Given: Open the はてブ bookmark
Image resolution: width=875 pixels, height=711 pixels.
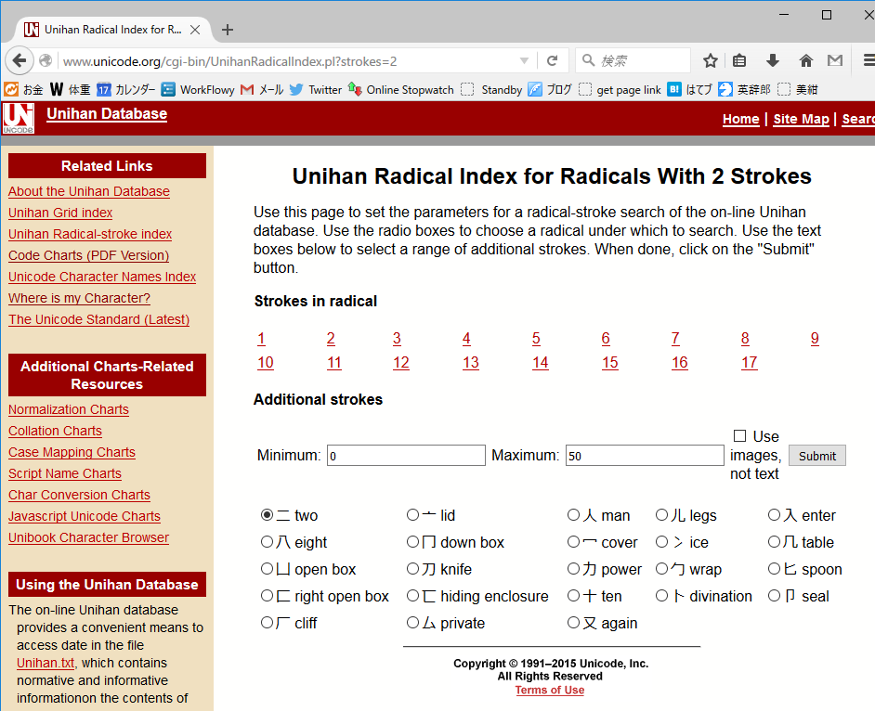Looking at the screenshot, I should [690, 89].
